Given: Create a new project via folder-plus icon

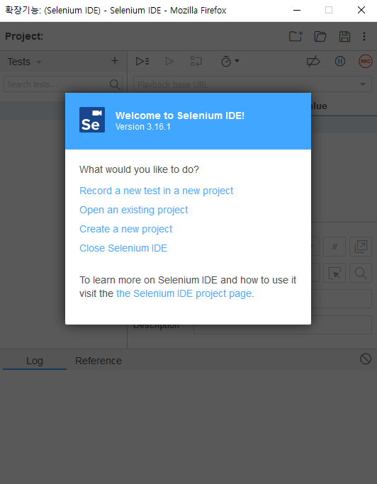Looking at the screenshot, I should click(x=296, y=36).
